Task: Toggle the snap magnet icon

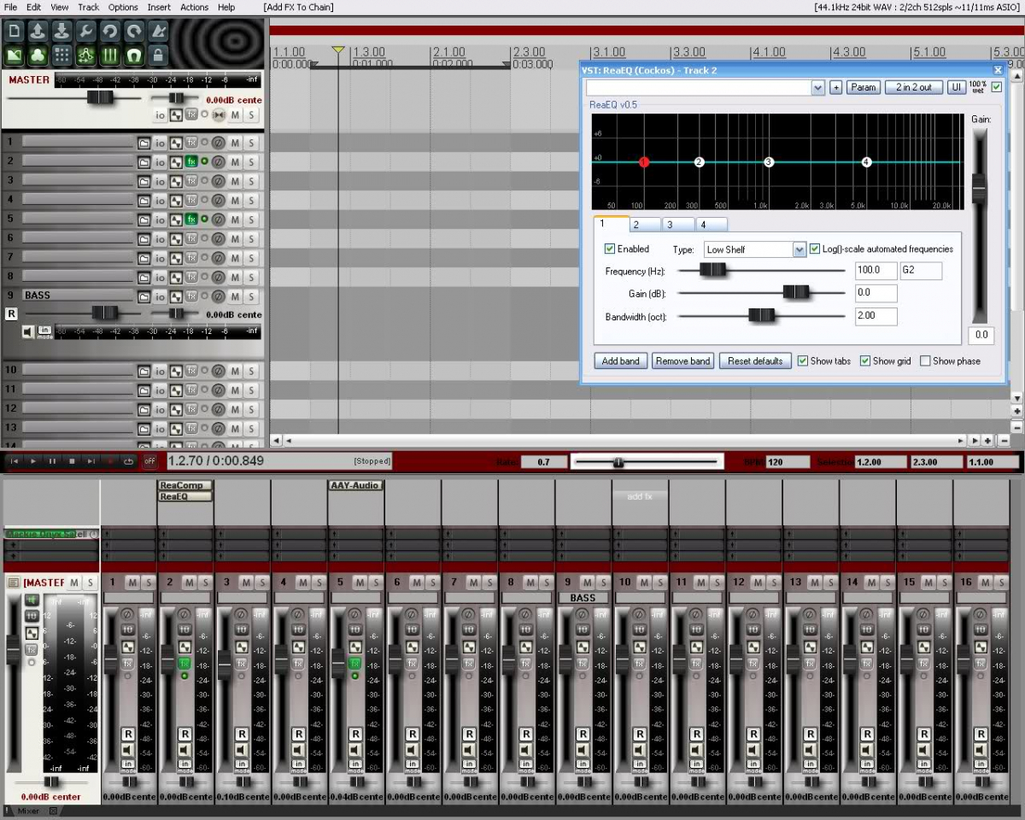Action: [134, 56]
